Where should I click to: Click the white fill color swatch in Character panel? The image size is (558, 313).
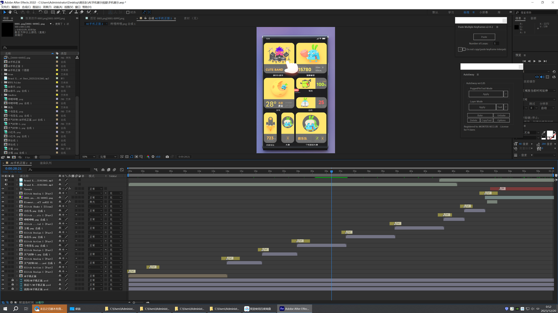pos(550,134)
